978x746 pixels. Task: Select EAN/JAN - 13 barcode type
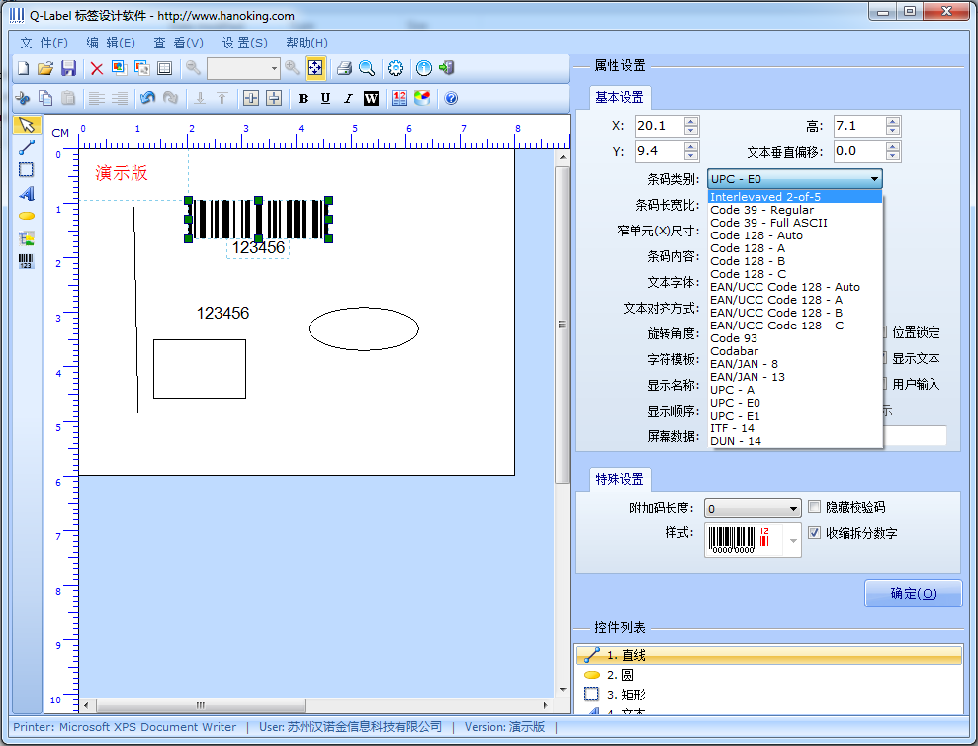(x=748, y=377)
